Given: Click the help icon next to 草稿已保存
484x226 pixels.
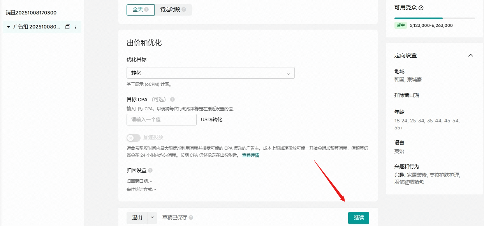Looking at the screenshot, I should coord(191,218).
